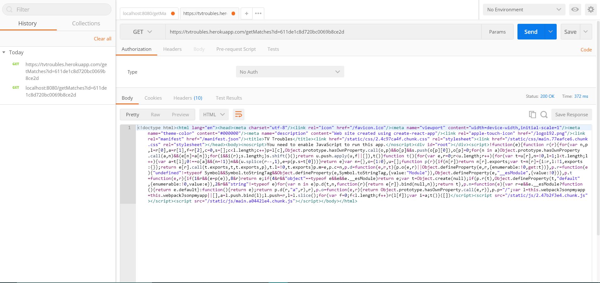The width and height of the screenshot is (600, 283).
Task: Click the Save Response button
Action: click(x=571, y=114)
